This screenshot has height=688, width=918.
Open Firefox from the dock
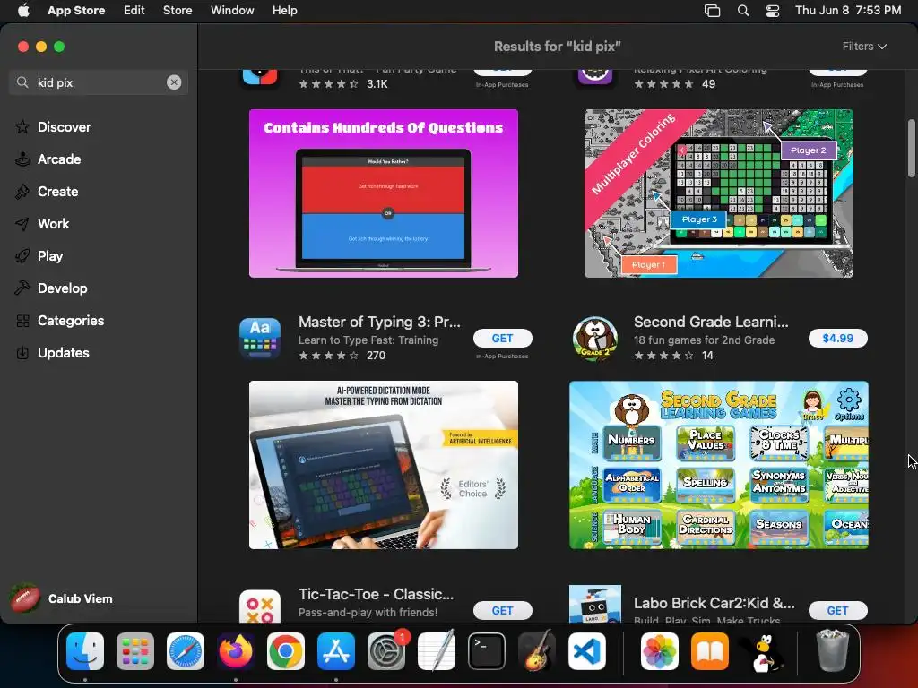(236, 651)
